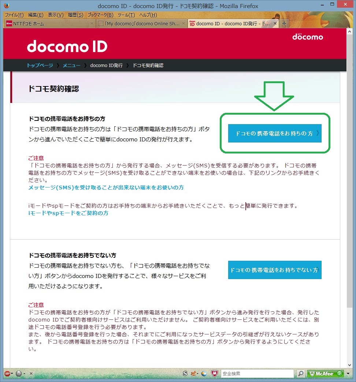Click ドコモの携帯電話をお持ちでない方 button

click(x=275, y=270)
